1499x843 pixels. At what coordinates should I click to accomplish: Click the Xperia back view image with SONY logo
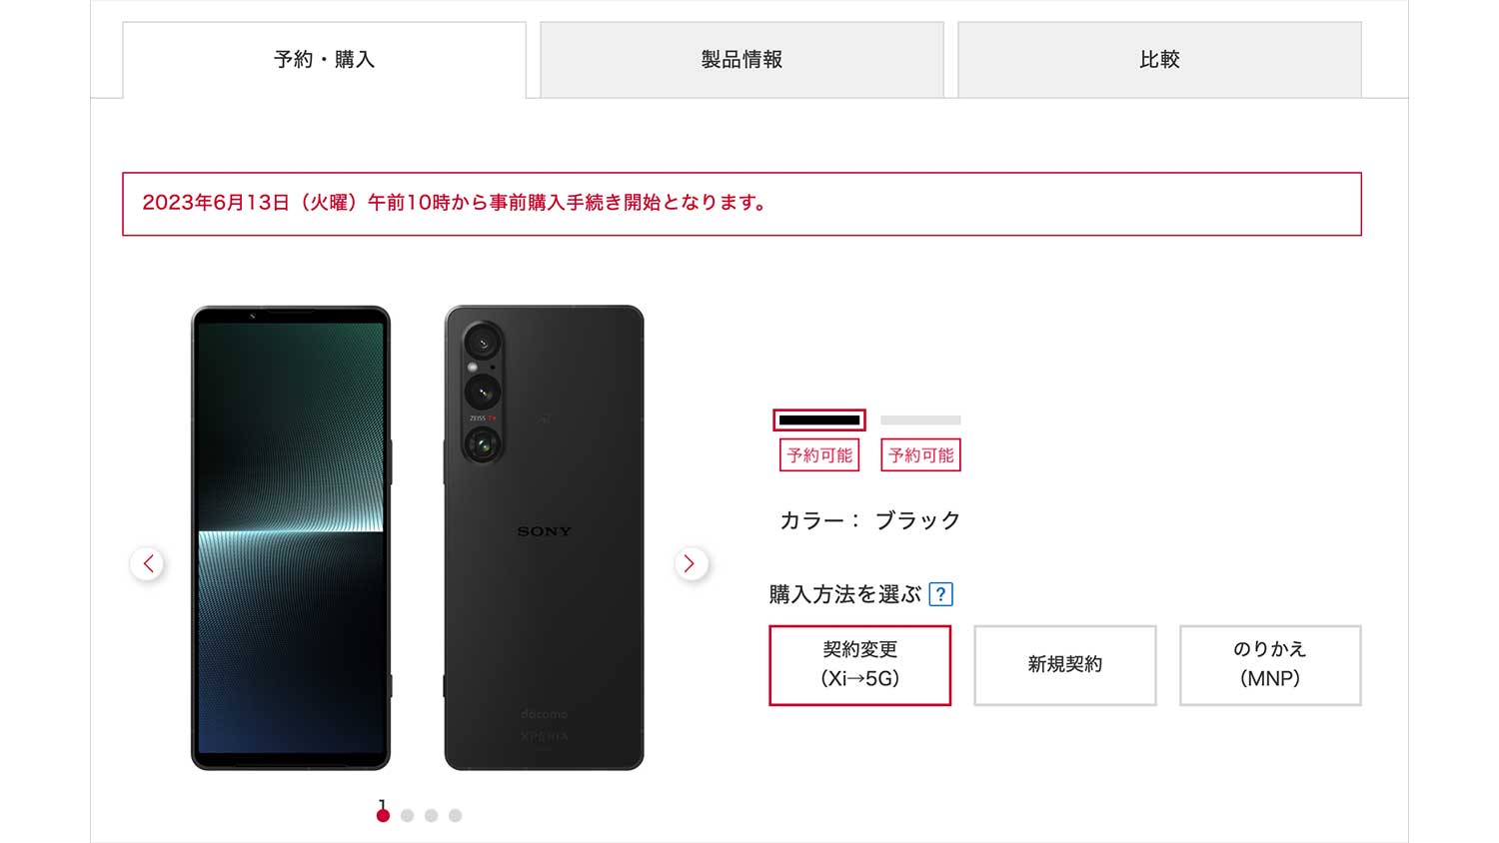(545, 537)
